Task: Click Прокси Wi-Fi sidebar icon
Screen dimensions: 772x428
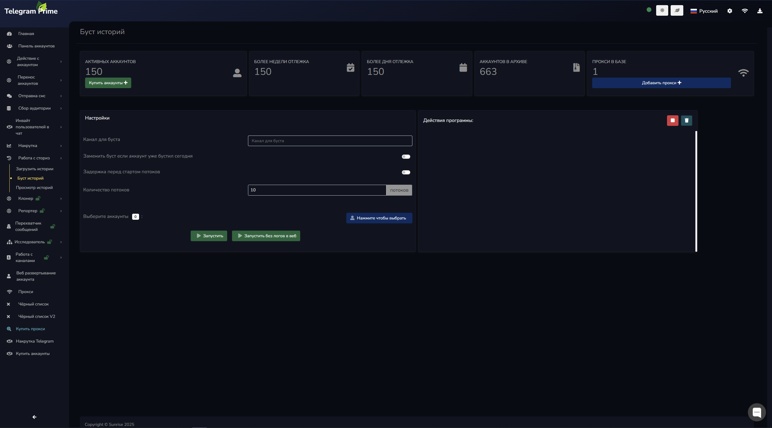Action: coord(10,292)
